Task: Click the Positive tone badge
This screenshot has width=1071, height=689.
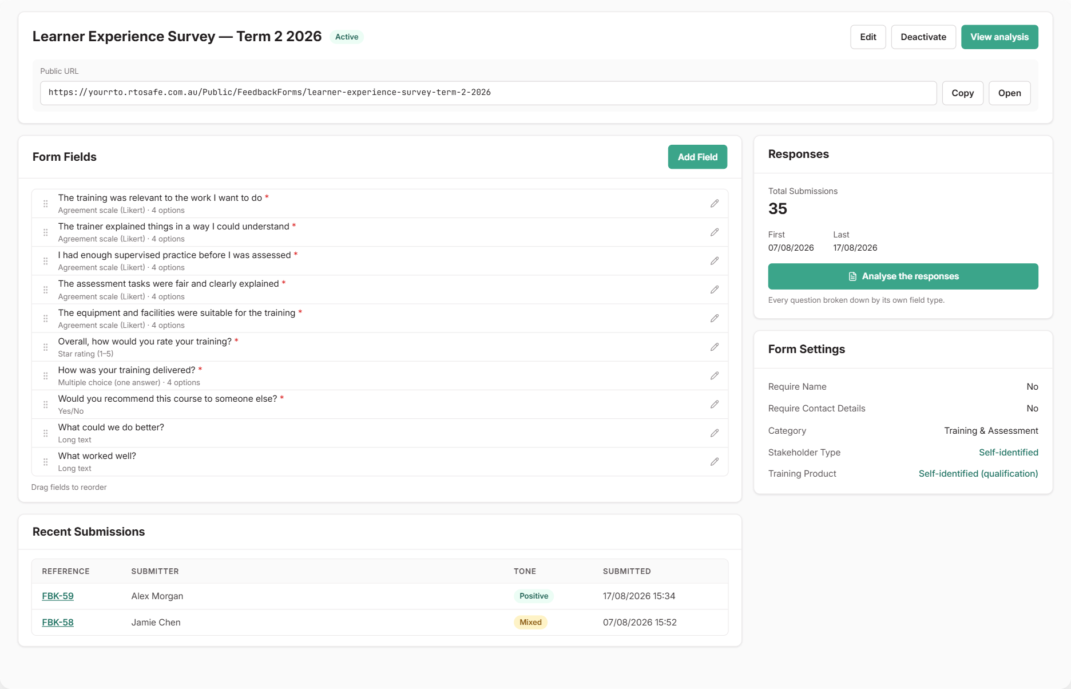Action: 534,596
